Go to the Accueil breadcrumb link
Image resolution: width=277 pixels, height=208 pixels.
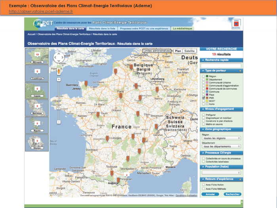pyautogui.click(x=31, y=34)
